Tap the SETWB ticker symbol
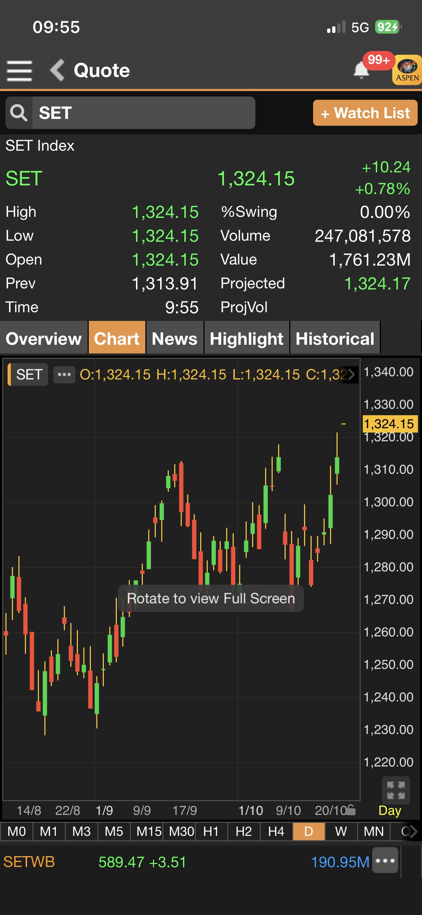 pyautogui.click(x=29, y=862)
